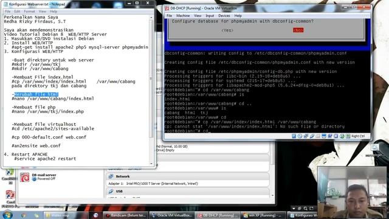This screenshot has height=219, width=389.
Task: Click the grayed shared folders indicator in VM status bar
Action: tap(318, 136)
